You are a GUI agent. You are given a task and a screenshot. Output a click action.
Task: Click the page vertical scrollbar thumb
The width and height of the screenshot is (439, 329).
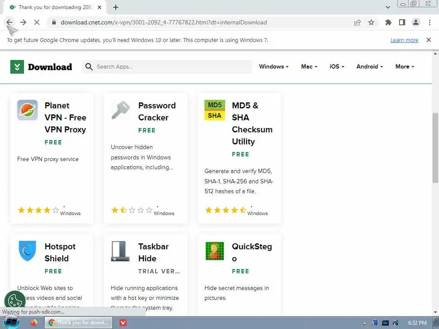pyautogui.click(x=436, y=148)
